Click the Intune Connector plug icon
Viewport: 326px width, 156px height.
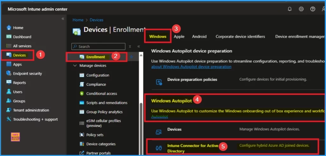[159, 148]
